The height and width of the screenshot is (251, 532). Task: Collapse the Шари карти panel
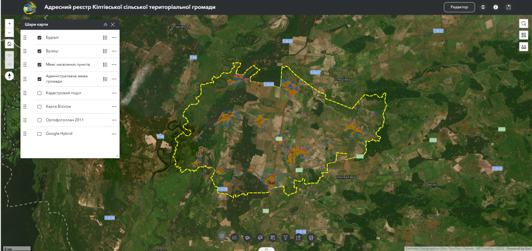click(105, 24)
